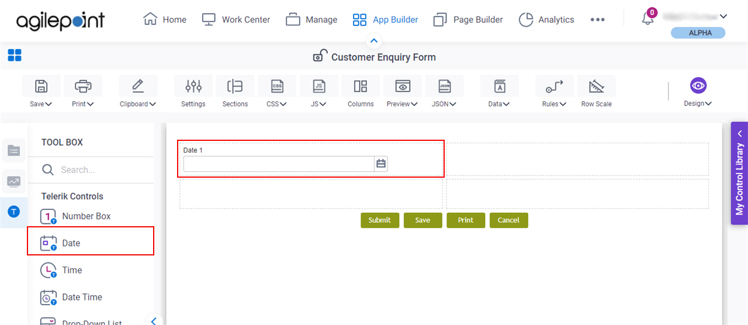Click the search magnifier icon in Tool Box

(48, 170)
